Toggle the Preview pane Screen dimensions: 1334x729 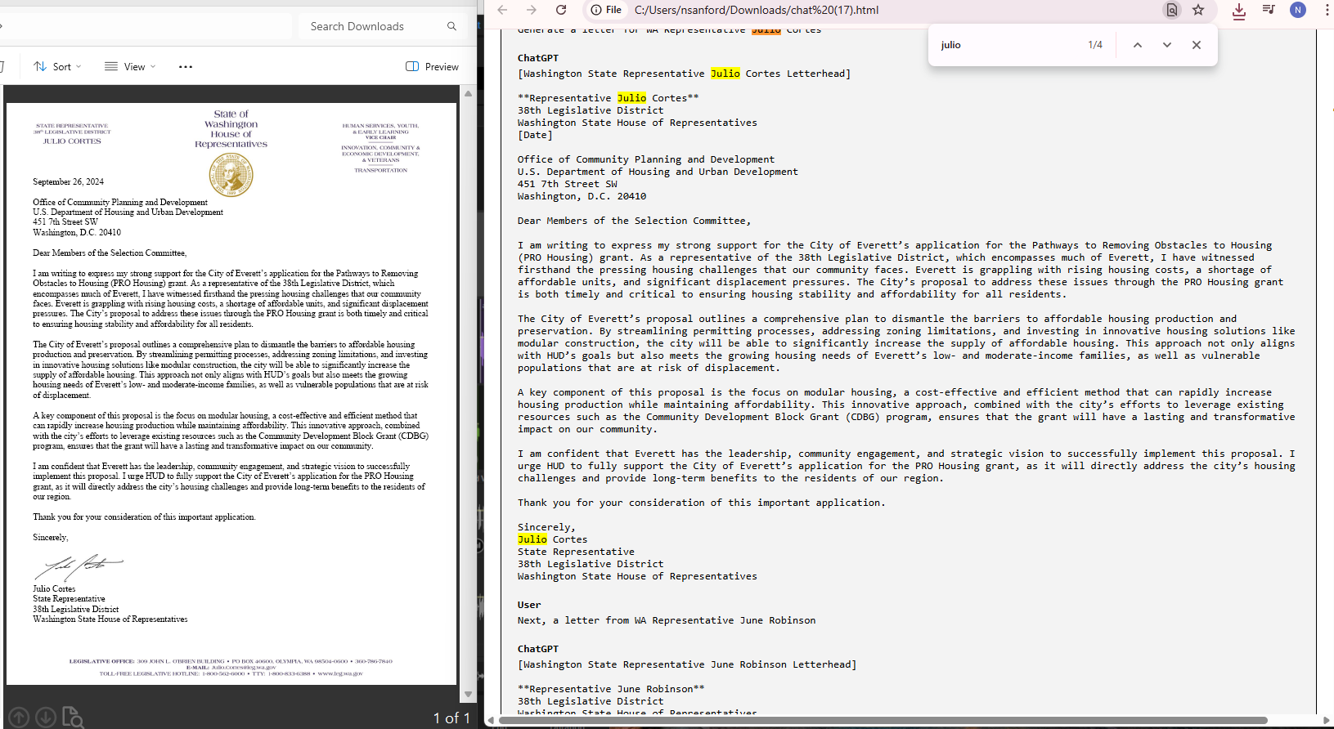click(433, 66)
